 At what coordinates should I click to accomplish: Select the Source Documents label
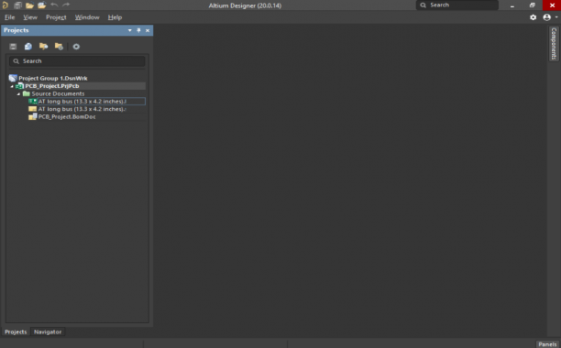click(x=58, y=93)
